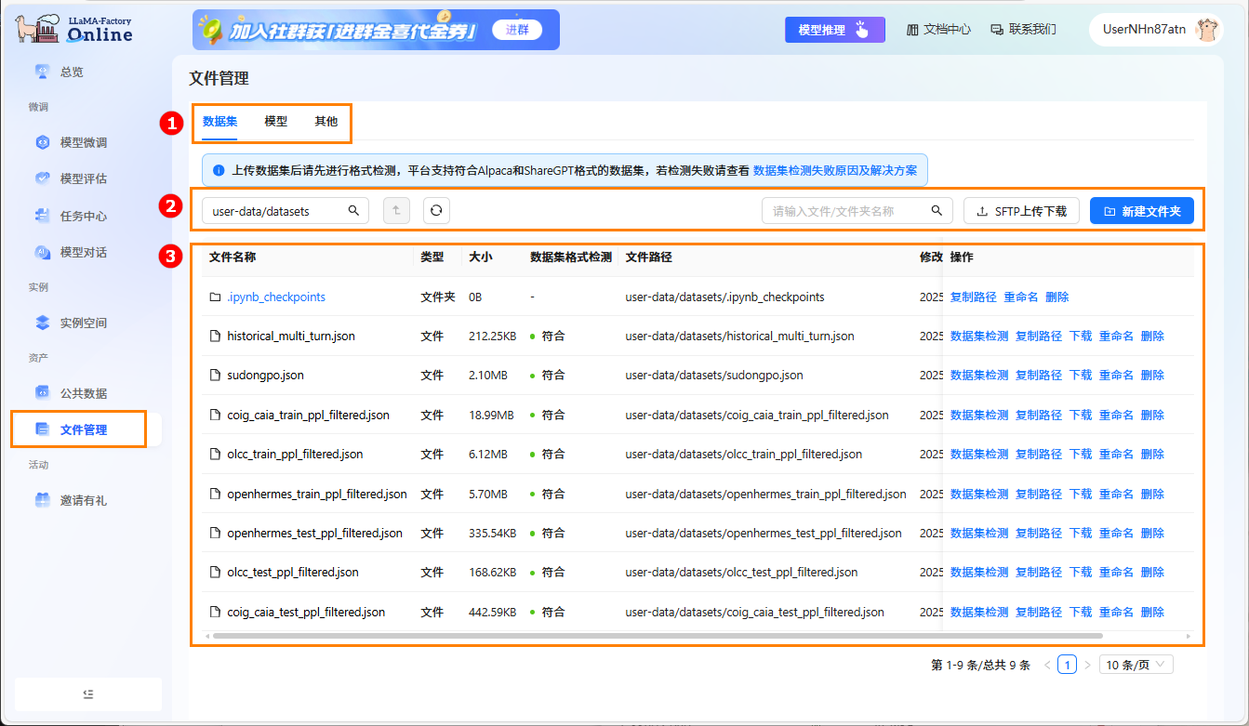
Task: Go up one directory level
Action: (396, 210)
